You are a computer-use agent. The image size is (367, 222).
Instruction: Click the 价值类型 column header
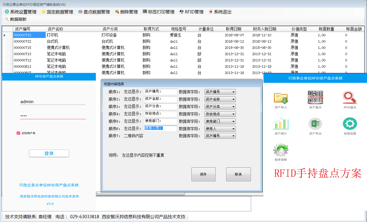(x=303, y=29)
